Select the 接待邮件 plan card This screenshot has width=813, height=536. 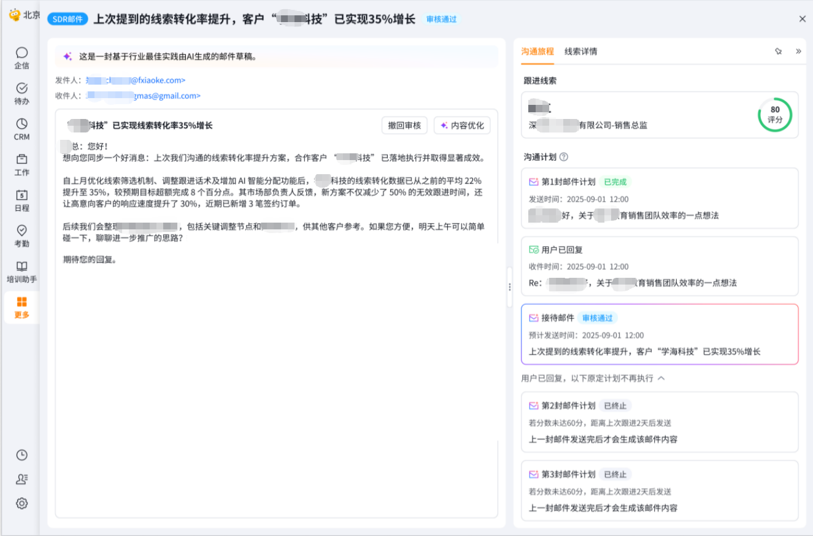pos(660,334)
